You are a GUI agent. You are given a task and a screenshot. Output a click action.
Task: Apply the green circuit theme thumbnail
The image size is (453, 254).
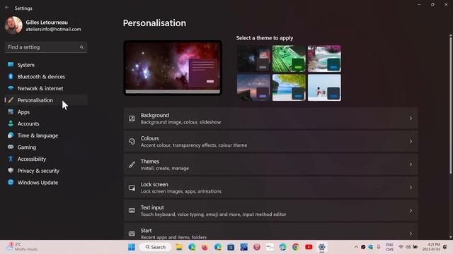pos(289,59)
